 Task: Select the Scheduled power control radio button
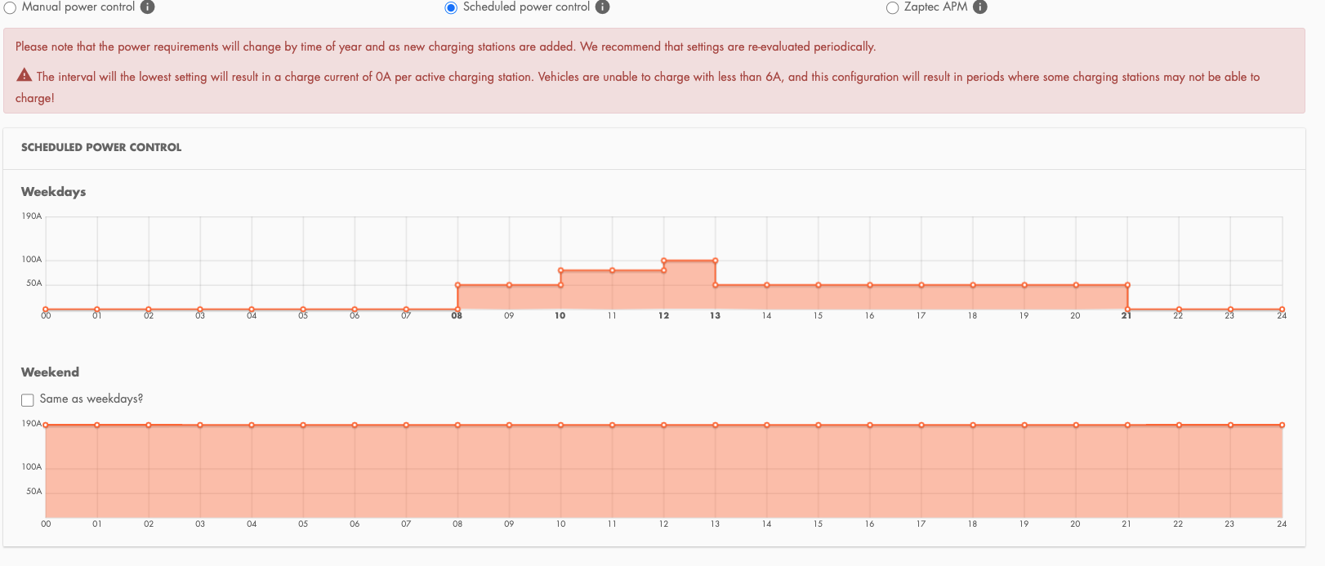(x=451, y=7)
